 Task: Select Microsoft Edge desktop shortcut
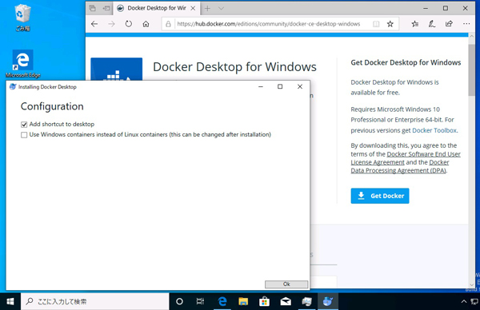coord(22,64)
